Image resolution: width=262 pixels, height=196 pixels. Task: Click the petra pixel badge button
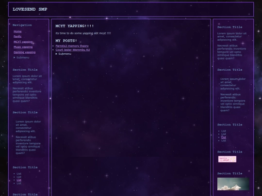point(227,159)
